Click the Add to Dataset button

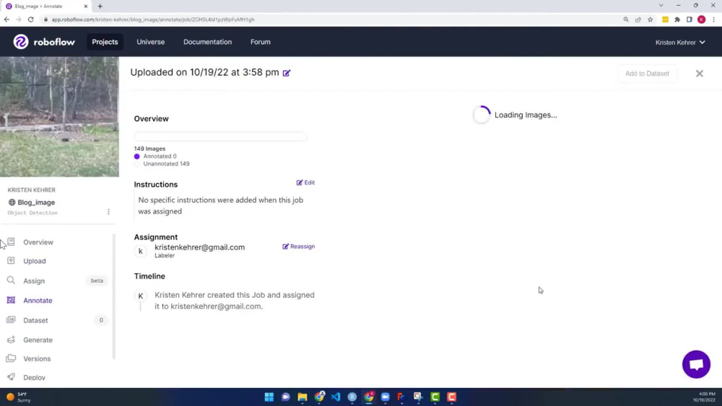pos(647,74)
